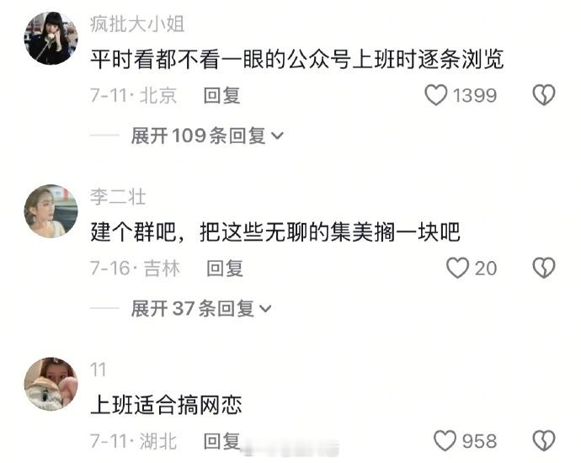
Task: Tap broken heart on 李二壮's comment
Action: coord(544,268)
